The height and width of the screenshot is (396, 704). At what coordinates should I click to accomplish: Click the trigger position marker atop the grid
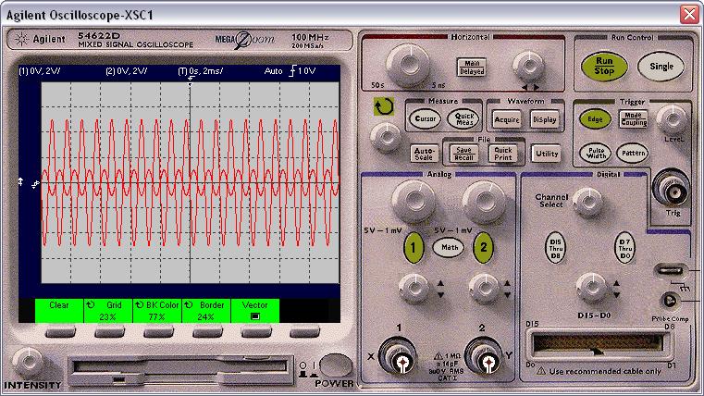pos(191,82)
